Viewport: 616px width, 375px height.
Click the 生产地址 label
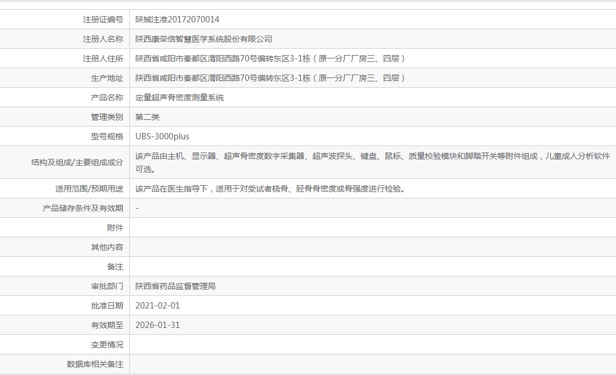(x=107, y=78)
